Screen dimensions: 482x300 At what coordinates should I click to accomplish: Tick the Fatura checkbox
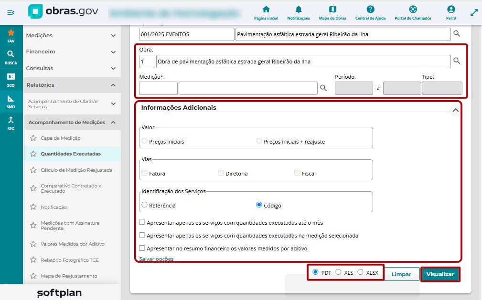point(144,173)
